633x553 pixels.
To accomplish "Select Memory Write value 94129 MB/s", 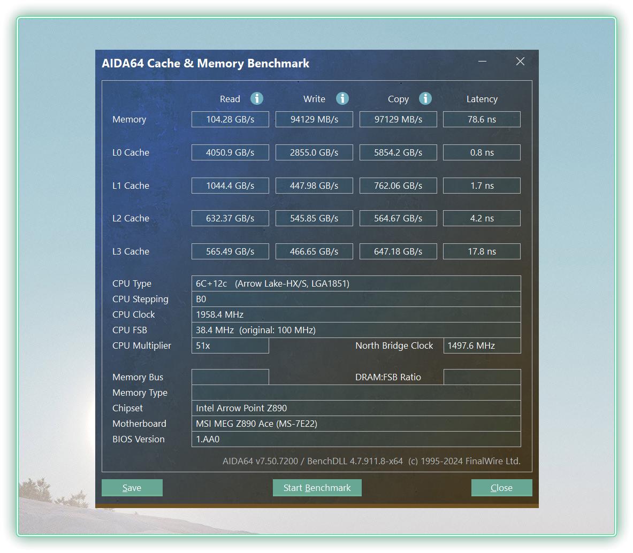I will click(x=314, y=119).
